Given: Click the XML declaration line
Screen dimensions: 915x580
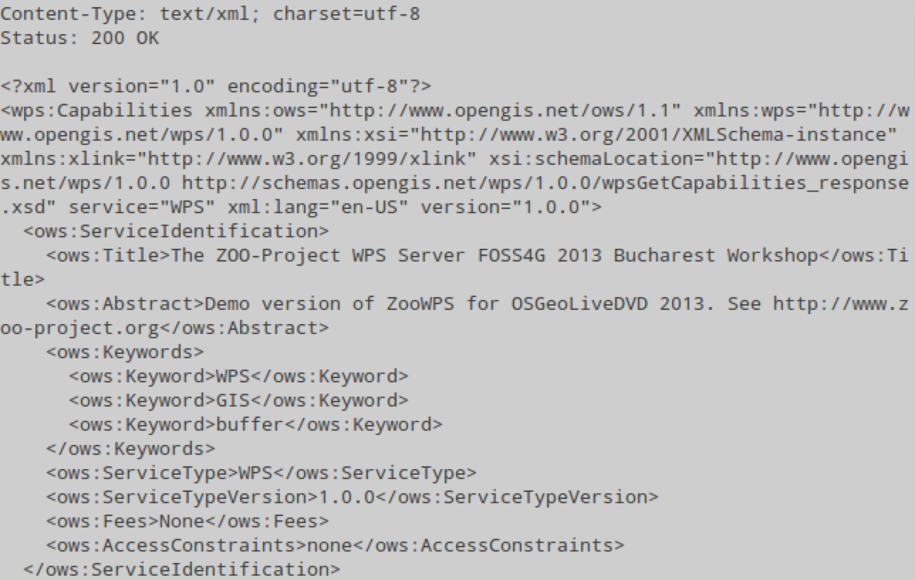Looking at the screenshot, I should point(215,86).
